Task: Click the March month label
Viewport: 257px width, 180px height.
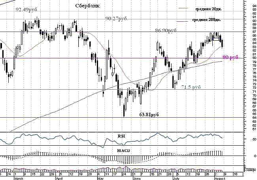Action: click(19, 178)
